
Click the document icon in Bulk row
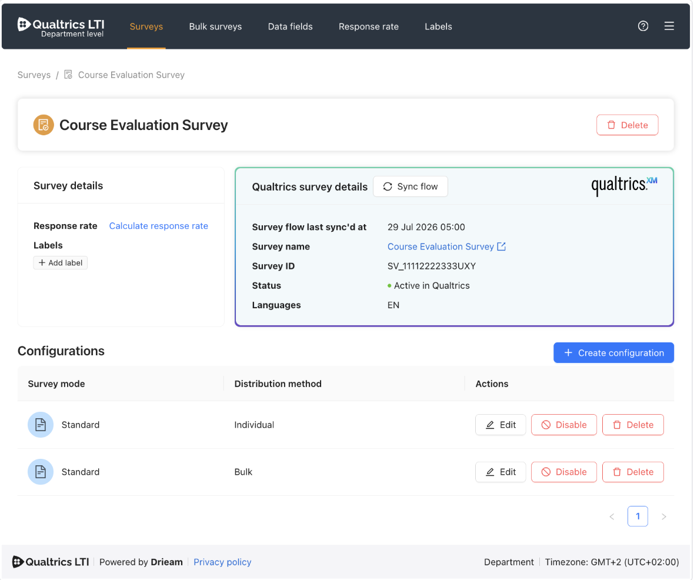pos(40,472)
